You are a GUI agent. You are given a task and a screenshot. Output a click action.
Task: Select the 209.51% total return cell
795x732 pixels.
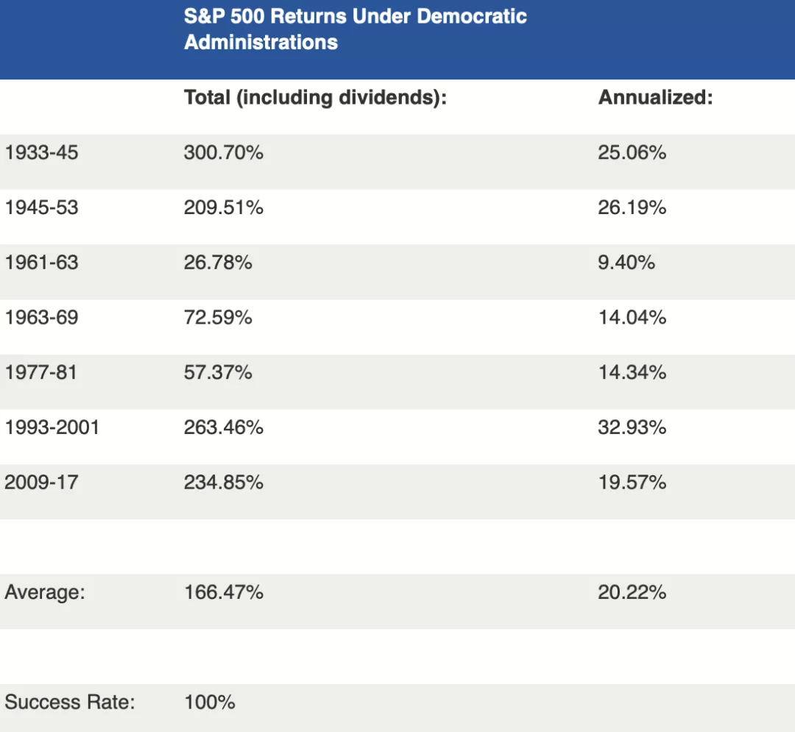click(223, 208)
